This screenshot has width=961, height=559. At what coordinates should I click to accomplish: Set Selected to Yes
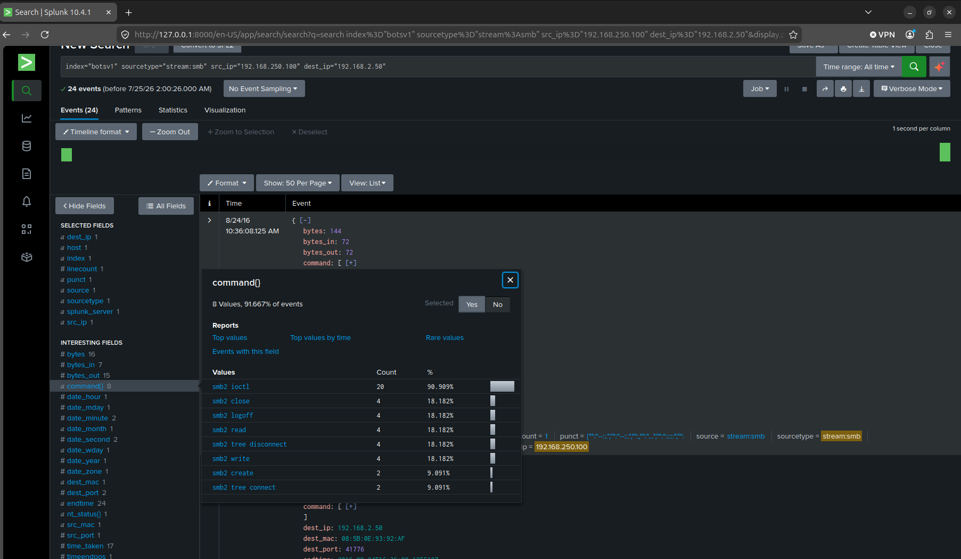472,304
